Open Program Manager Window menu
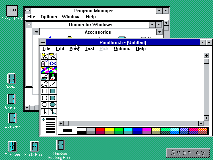The height and width of the screenshot is (160, 213). 71,17
